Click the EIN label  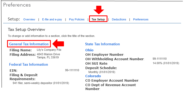tap(13, 71)
